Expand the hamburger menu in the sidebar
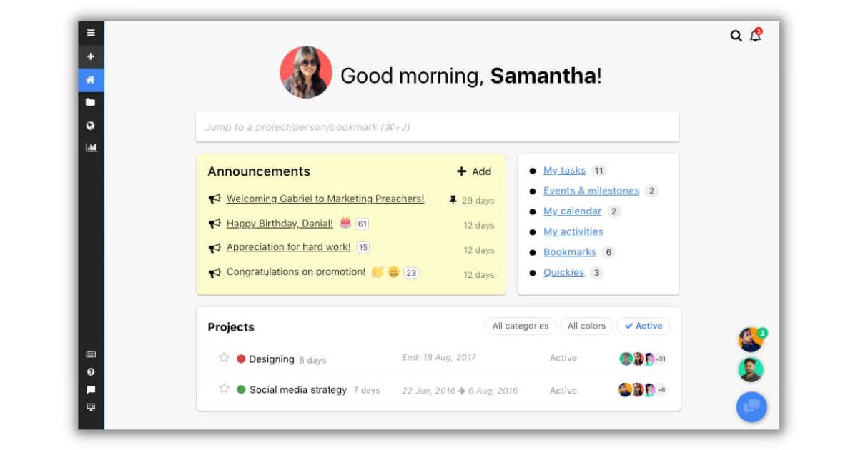This screenshot has height=450, width=858. click(90, 32)
